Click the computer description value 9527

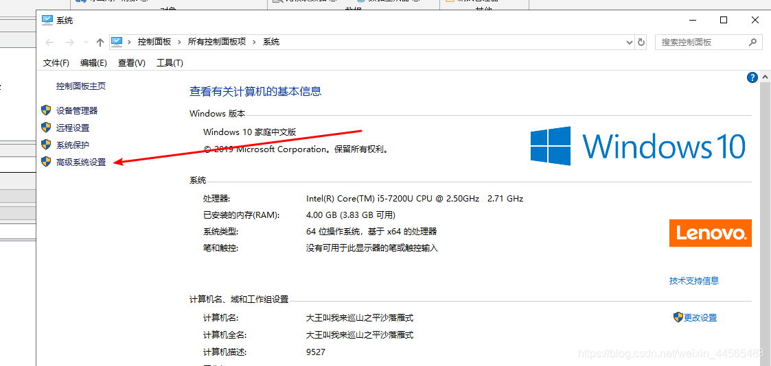pos(316,352)
